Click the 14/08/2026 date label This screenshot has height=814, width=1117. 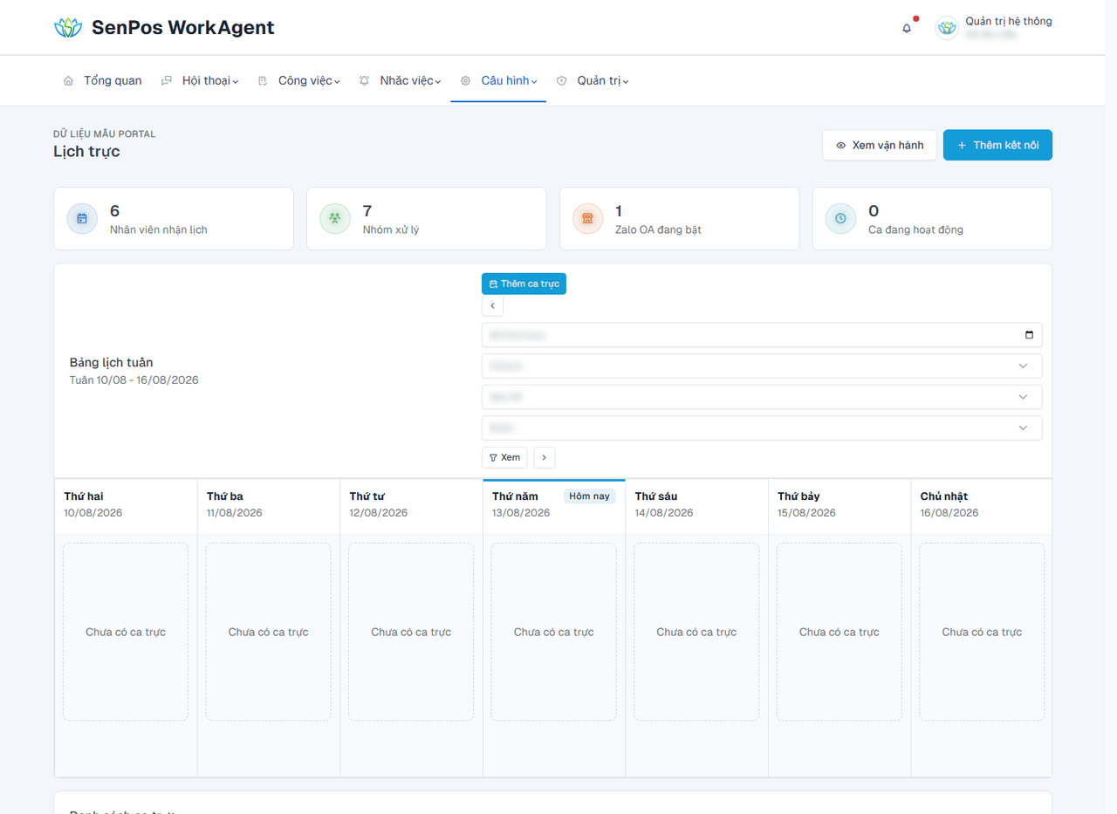(x=664, y=513)
